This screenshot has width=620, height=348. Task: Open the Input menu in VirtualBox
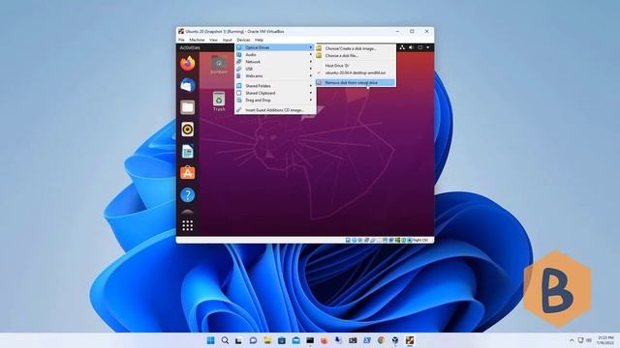click(228, 40)
